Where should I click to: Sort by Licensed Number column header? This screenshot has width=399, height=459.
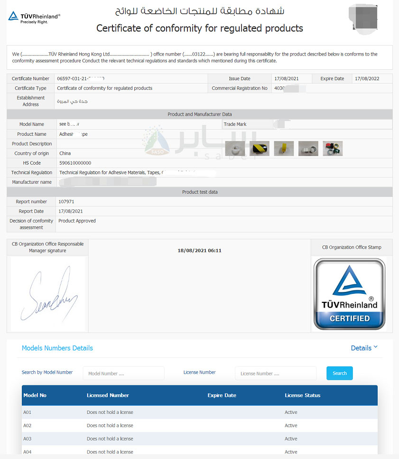tap(108, 395)
